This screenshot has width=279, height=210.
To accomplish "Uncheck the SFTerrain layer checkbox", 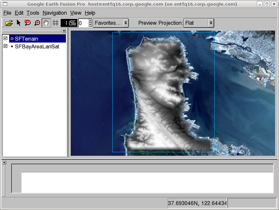I will tap(6, 39).
